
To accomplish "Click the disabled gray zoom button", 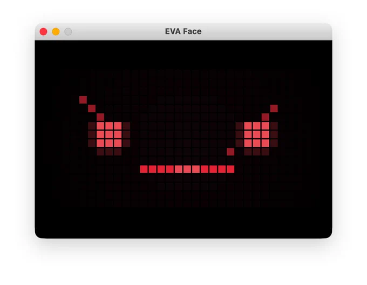I will (68, 32).
